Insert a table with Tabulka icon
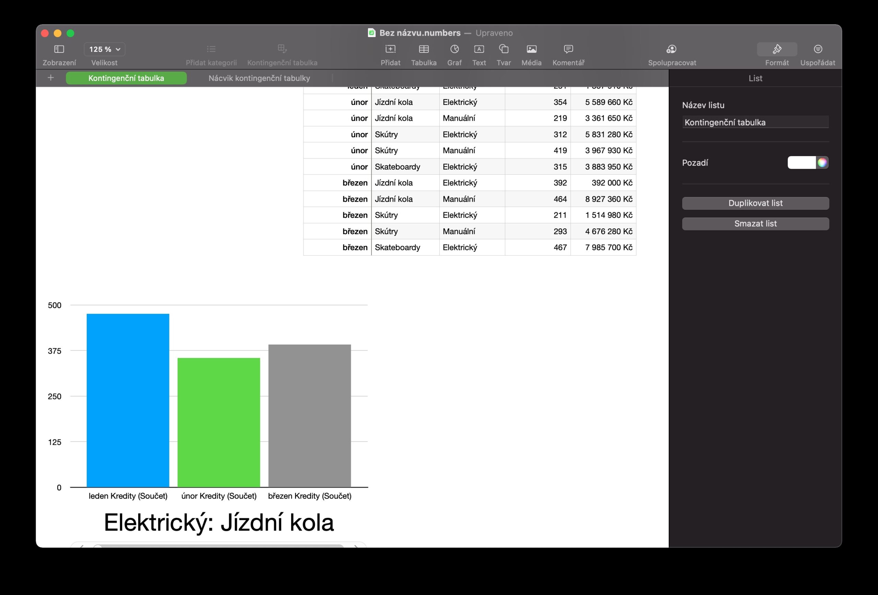 pyautogui.click(x=424, y=49)
